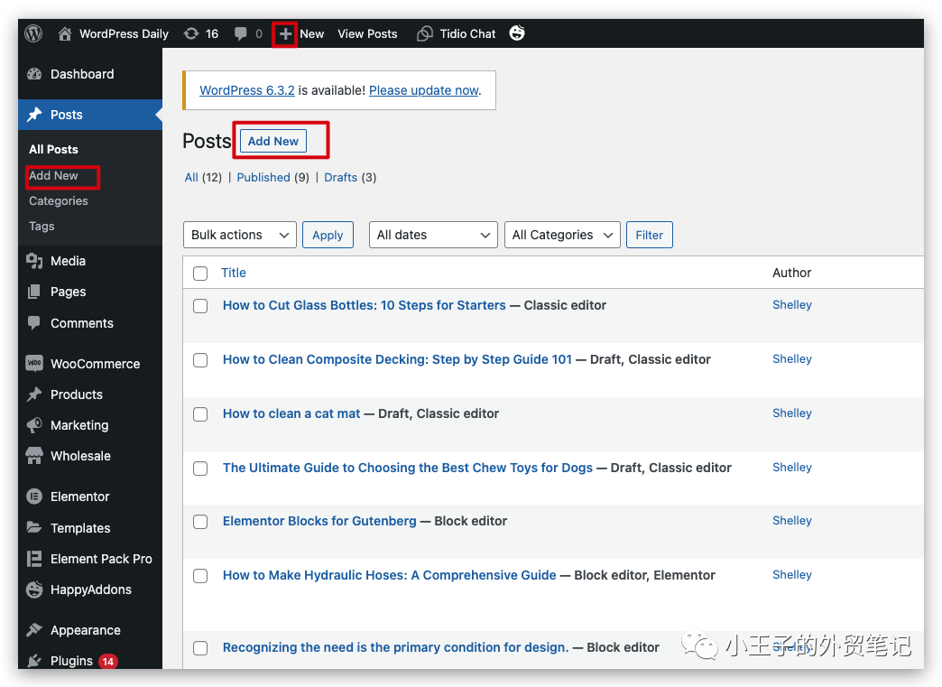Click the HappyAddons face icon in admin bar
Viewport: 942px width, 687px height.
517,33
